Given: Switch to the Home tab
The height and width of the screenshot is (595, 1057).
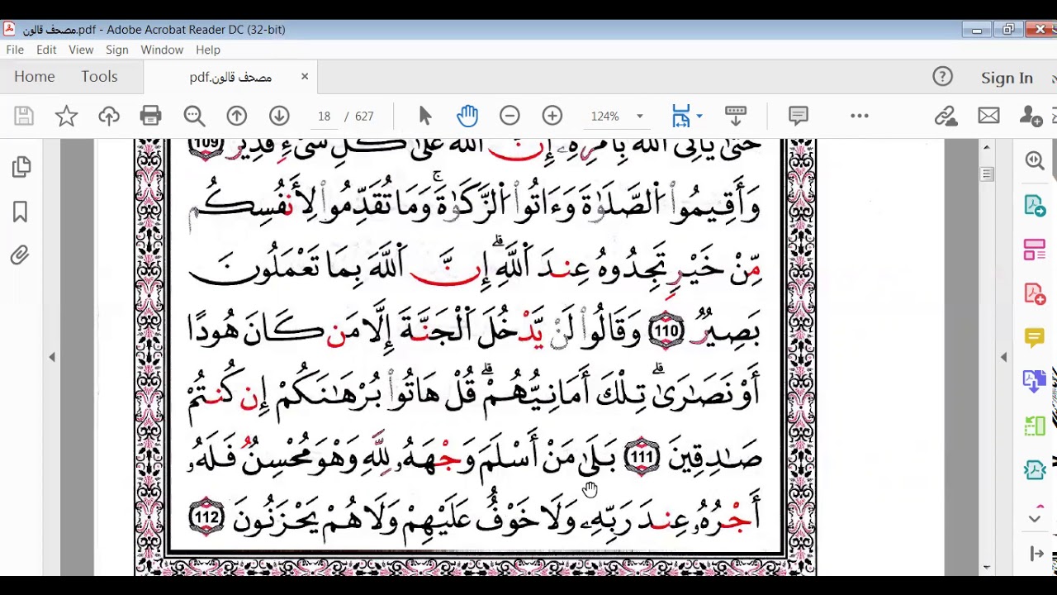Looking at the screenshot, I should coord(34,76).
